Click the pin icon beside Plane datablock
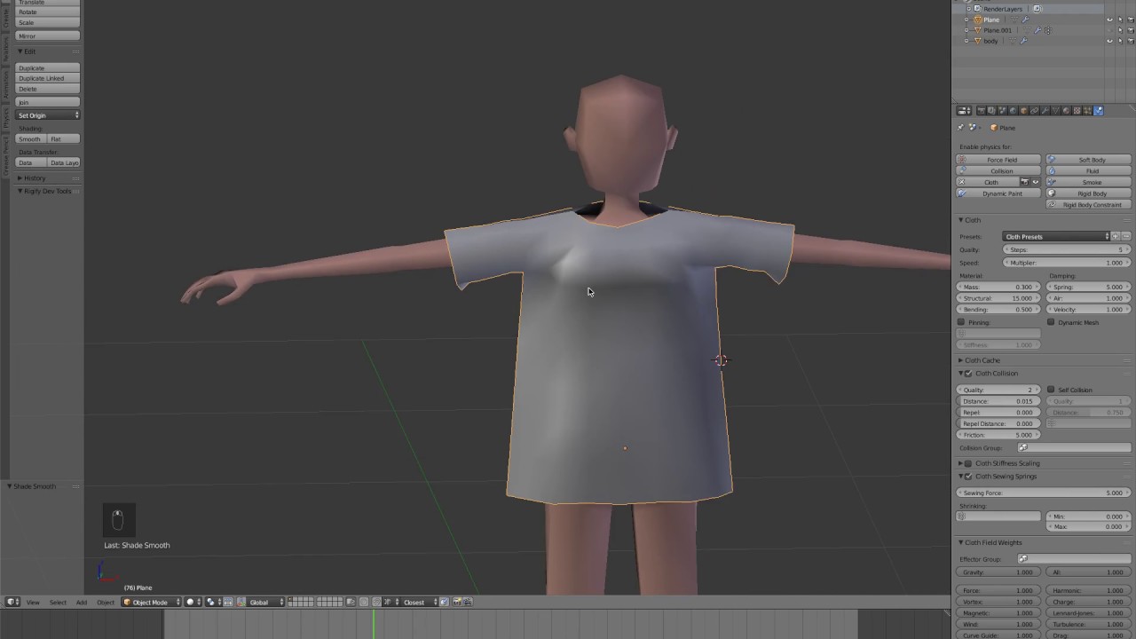Screen dimensions: 1136x639 (x=960, y=128)
